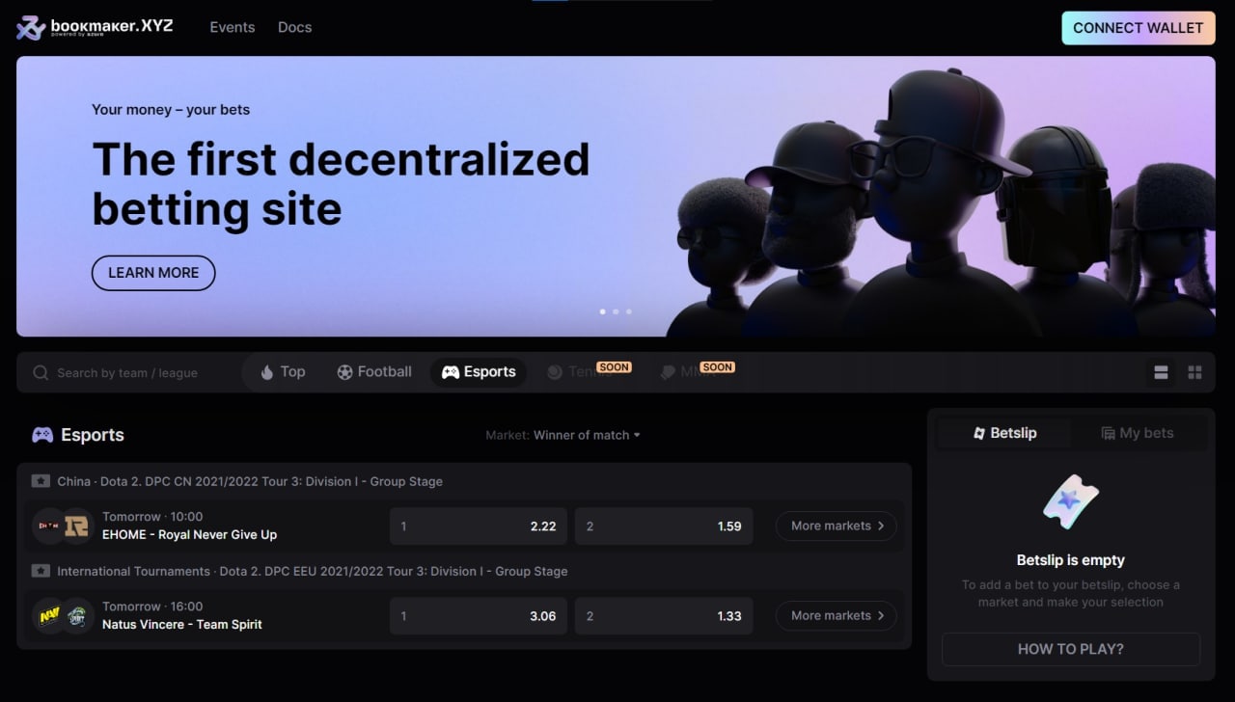Click the gamepad icon on the Esports tab

(451, 372)
